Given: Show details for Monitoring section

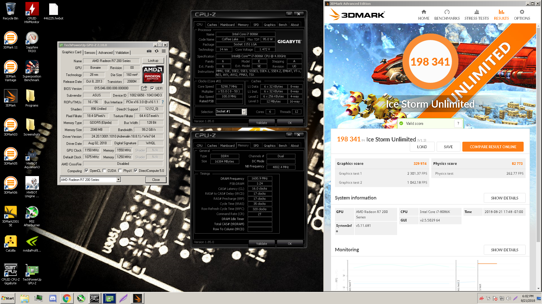Looking at the screenshot, I should 504,250.
